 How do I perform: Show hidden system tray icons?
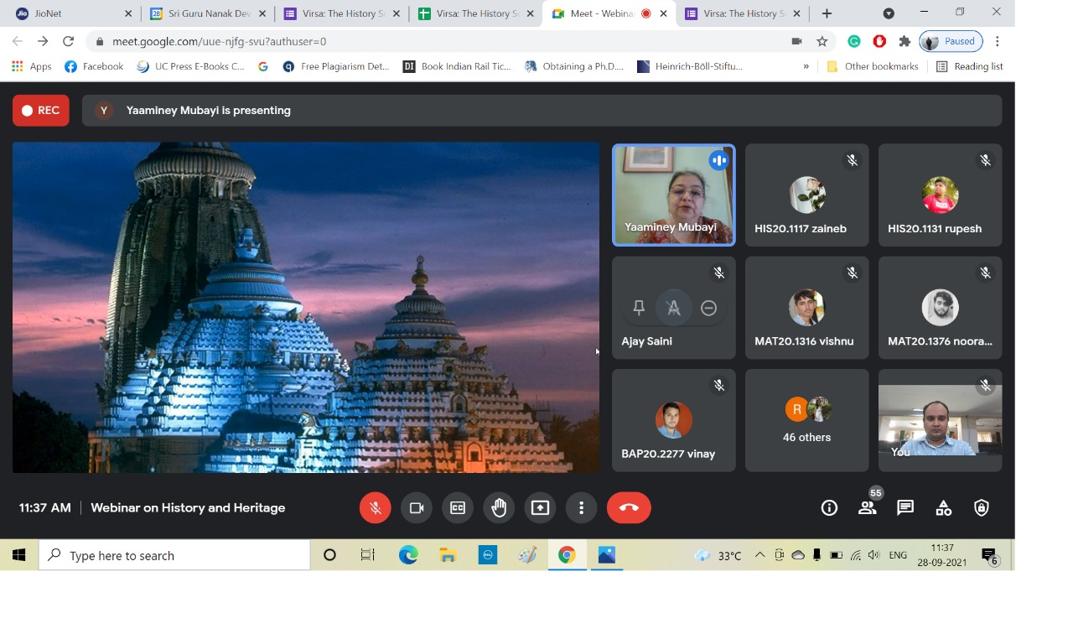[x=759, y=555]
